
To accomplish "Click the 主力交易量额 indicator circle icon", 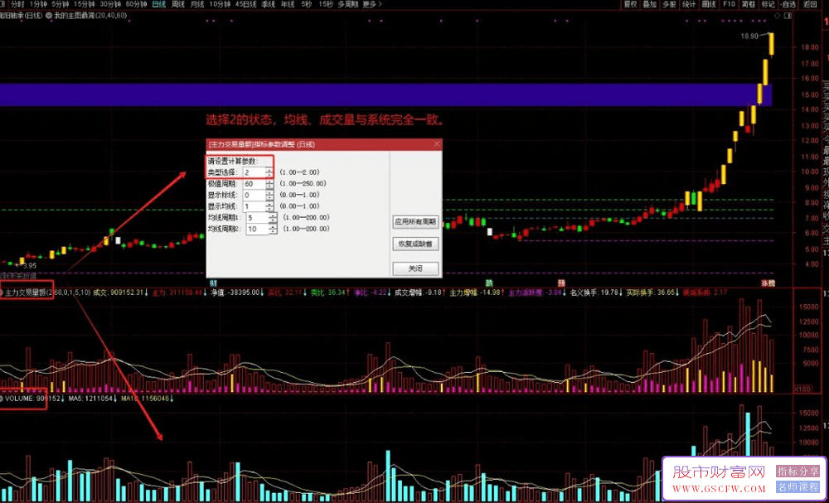I will pos(2,292).
